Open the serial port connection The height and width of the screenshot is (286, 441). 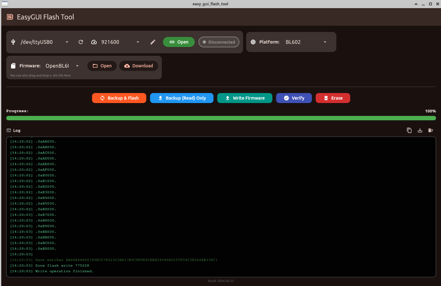(179, 42)
